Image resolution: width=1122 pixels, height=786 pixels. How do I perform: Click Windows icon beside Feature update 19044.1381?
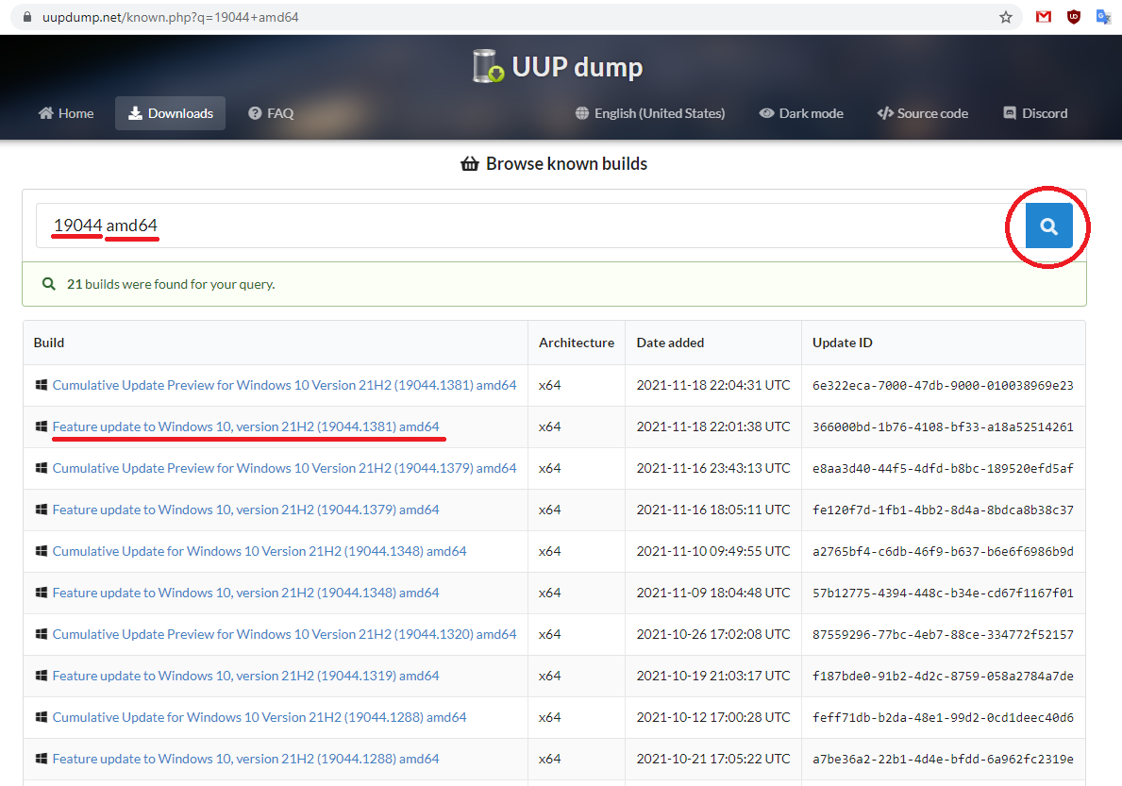(42, 426)
